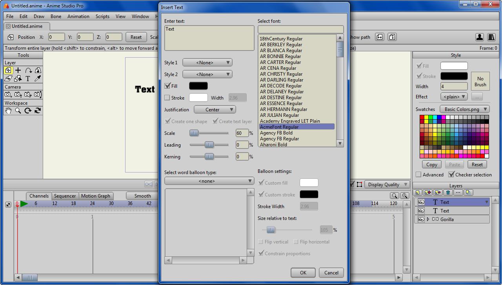Open the Style 1 dropdown
The width and height of the screenshot is (502, 285).
click(207, 62)
